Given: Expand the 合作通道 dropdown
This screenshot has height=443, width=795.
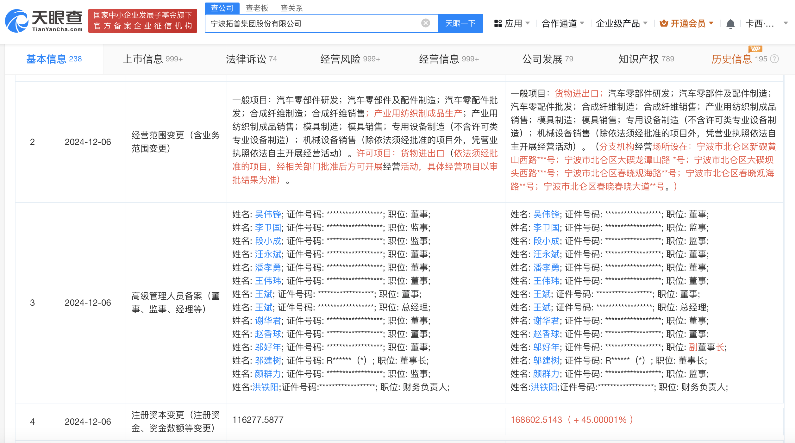Looking at the screenshot, I should 582,23.
